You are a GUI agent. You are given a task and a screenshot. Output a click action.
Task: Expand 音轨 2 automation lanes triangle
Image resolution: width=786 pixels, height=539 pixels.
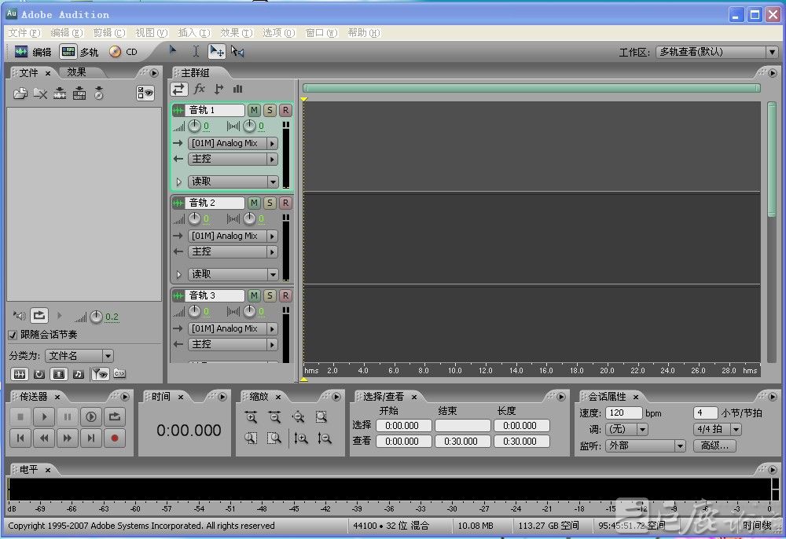[x=178, y=274]
